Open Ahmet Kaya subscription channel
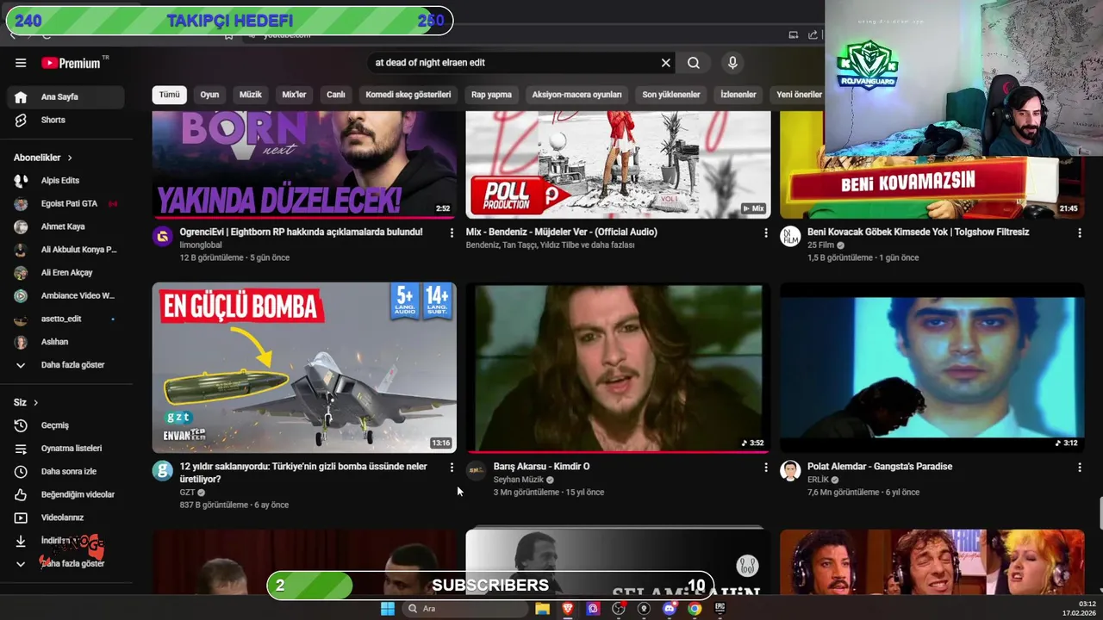Image resolution: width=1103 pixels, height=620 pixels. click(x=65, y=226)
